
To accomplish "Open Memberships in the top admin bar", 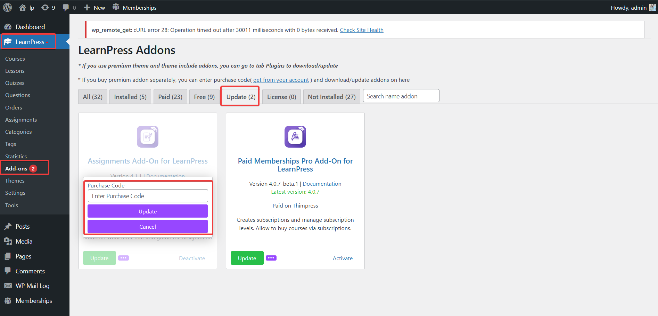I will (135, 7).
